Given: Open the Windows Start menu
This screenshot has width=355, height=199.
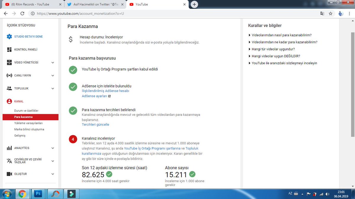Looking at the screenshot, I should coord(7,194).
